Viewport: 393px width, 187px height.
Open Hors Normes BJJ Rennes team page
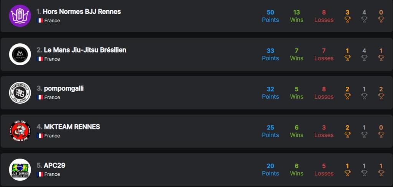[x=82, y=12]
